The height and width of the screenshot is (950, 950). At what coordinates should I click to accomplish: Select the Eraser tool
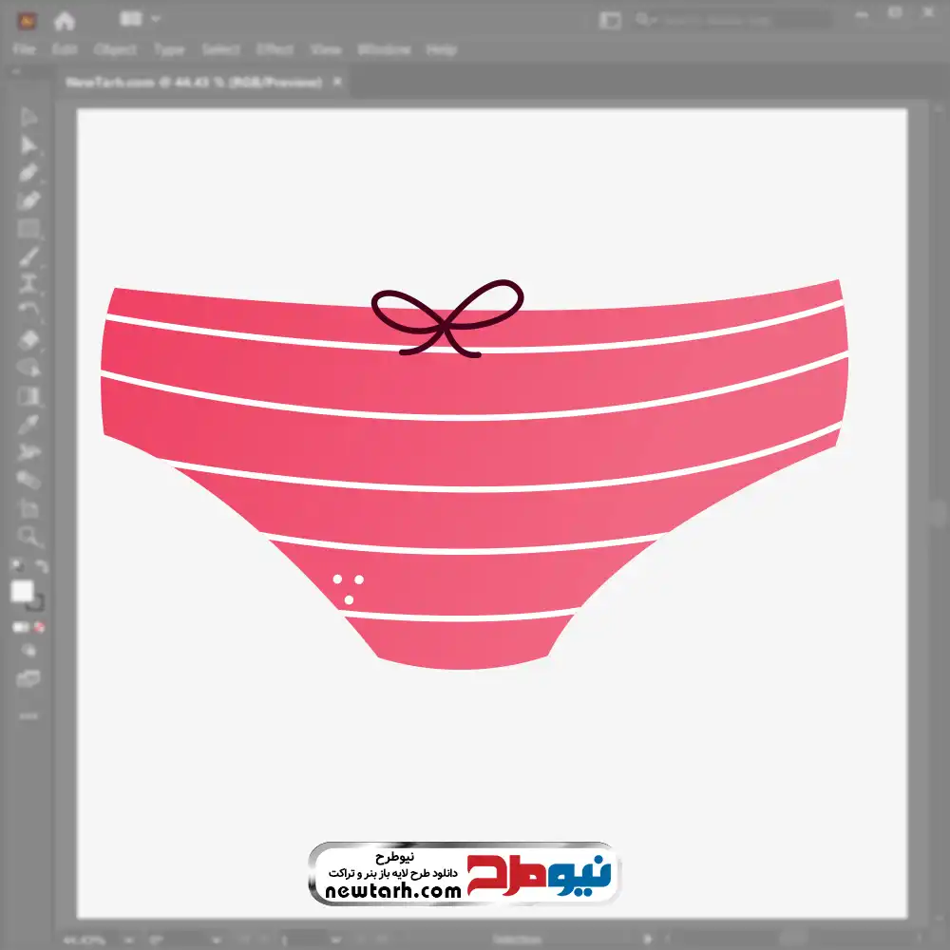click(28, 339)
